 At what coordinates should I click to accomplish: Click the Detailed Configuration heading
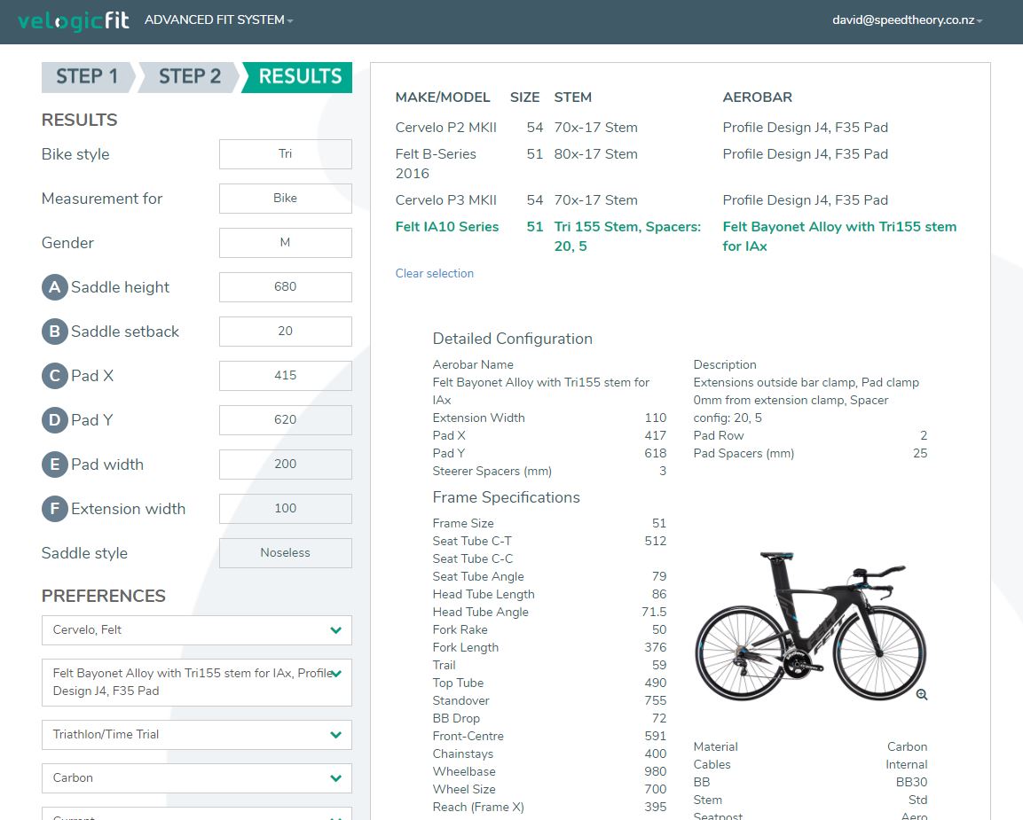512,339
